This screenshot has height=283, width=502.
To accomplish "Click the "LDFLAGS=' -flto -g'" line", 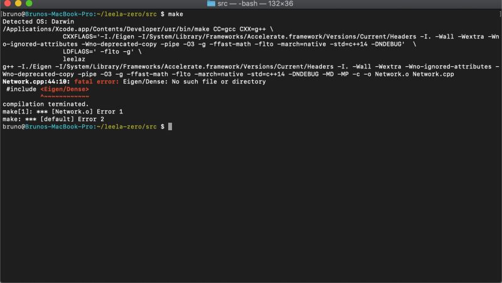I will (x=102, y=52).
